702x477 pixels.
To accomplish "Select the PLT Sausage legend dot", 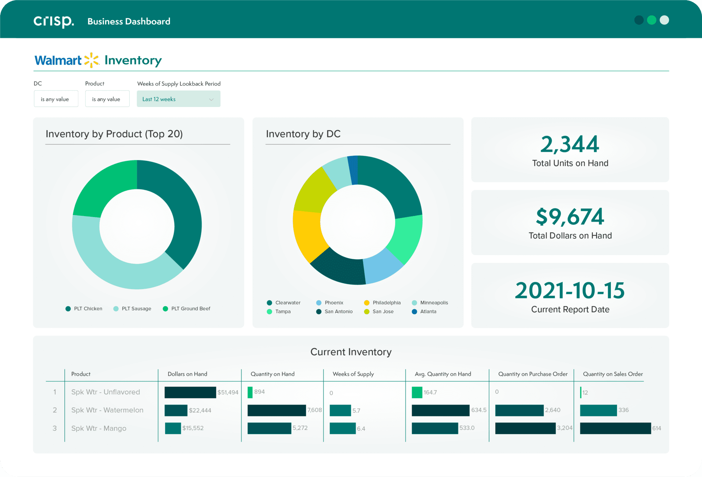I will (x=117, y=308).
